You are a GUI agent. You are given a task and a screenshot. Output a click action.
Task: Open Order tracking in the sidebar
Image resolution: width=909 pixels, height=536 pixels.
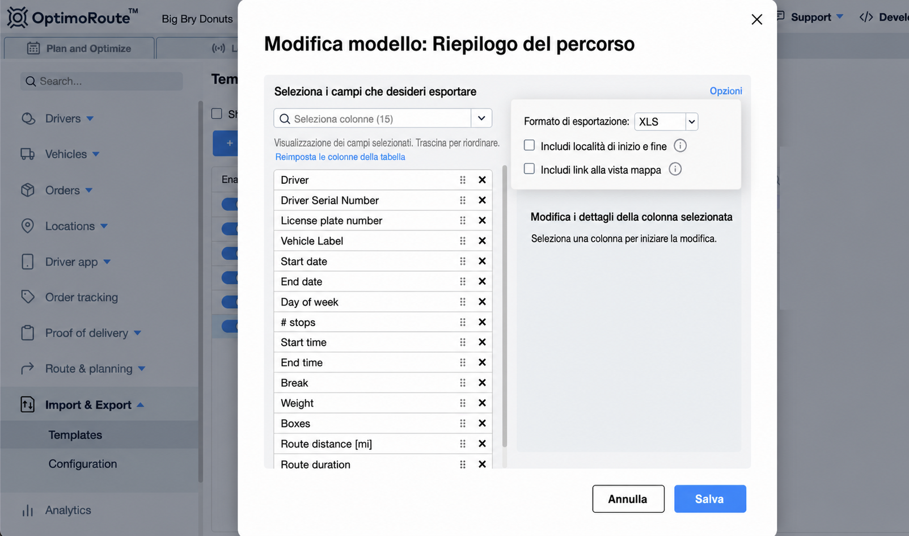click(82, 297)
